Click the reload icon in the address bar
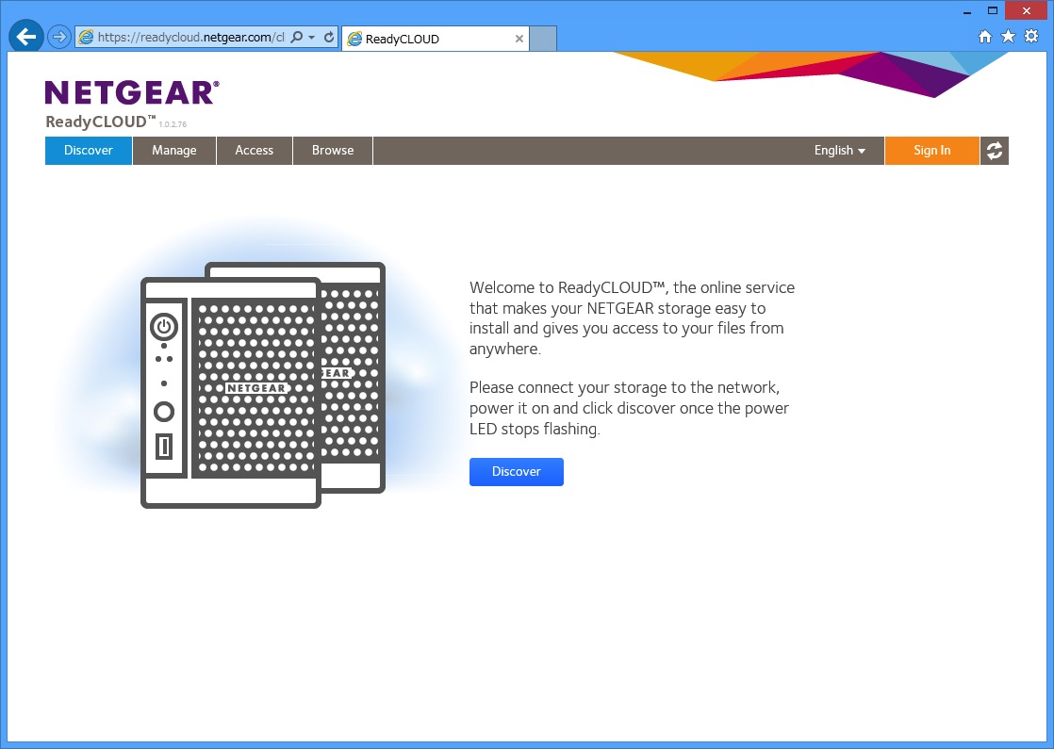 click(328, 38)
